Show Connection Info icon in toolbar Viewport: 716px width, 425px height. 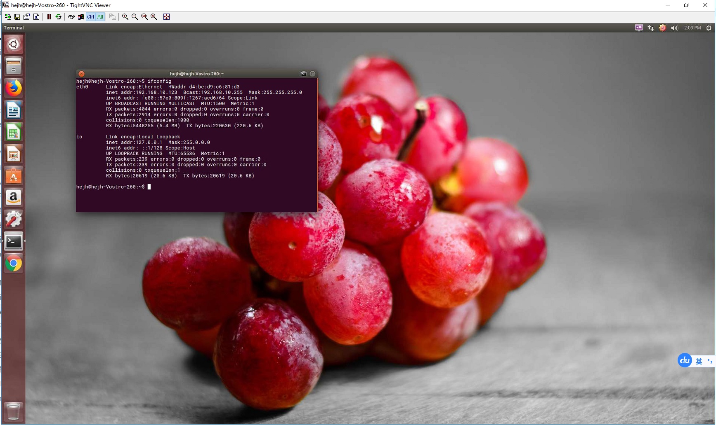[x=36, y=17]
